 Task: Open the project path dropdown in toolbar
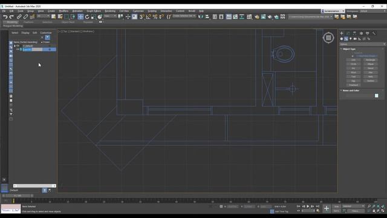click(x=311, y=17)
